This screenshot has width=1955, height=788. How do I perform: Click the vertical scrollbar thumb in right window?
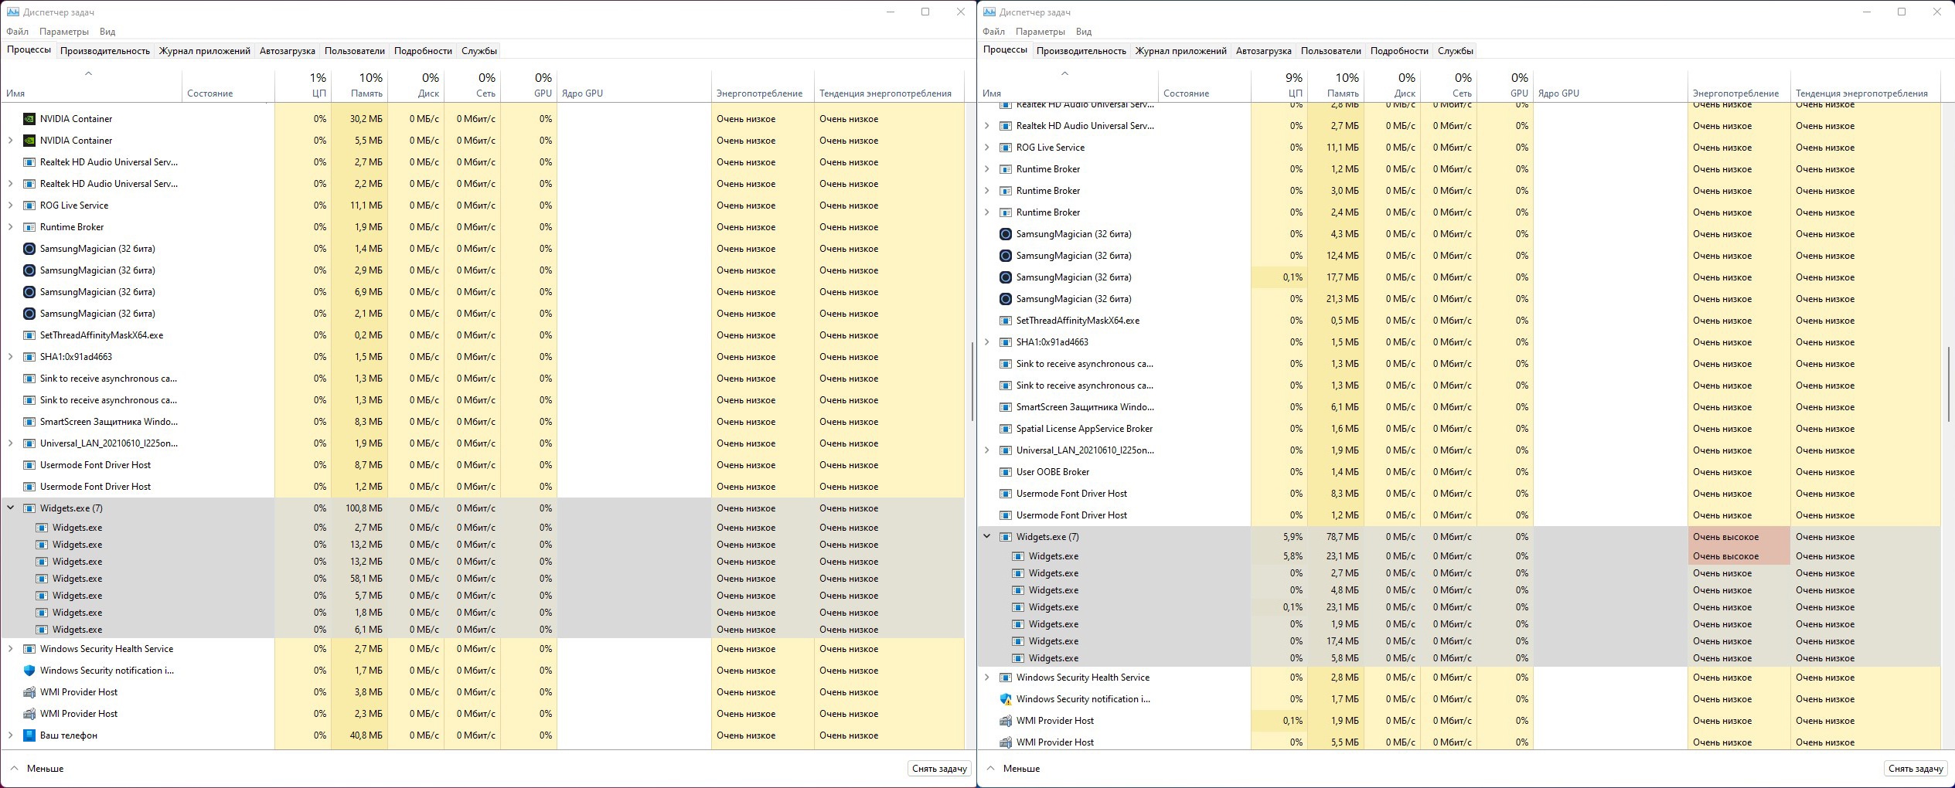pyautogui.click(x=1948, y=384)
